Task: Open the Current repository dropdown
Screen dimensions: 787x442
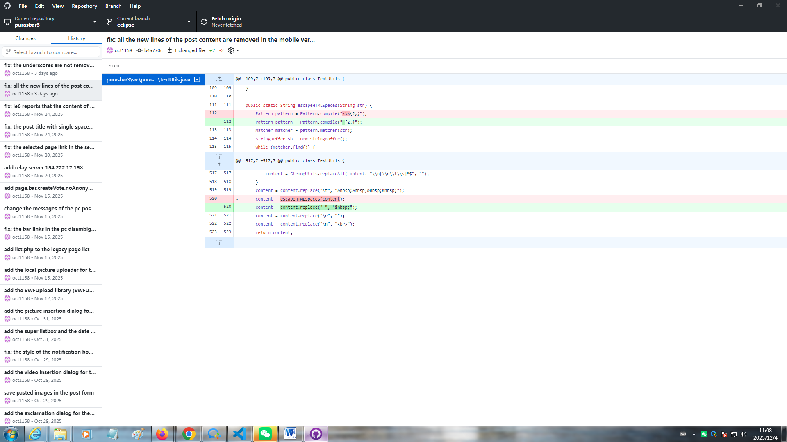Action: click(x=51, y=22)
